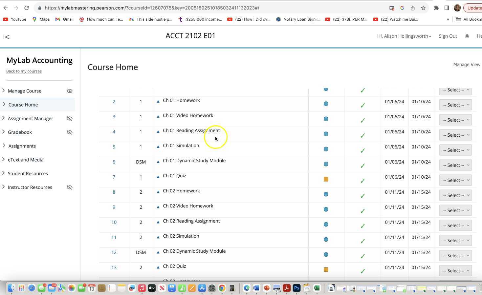This screenshot has width=482, height=295.
Task: Open the Hi, Alison Hollingsworth account dropdown
Action: [x=404, y=36]
